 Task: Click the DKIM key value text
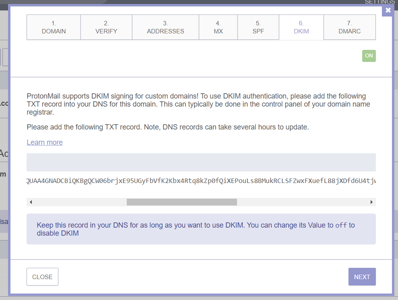tap(201, 181)
